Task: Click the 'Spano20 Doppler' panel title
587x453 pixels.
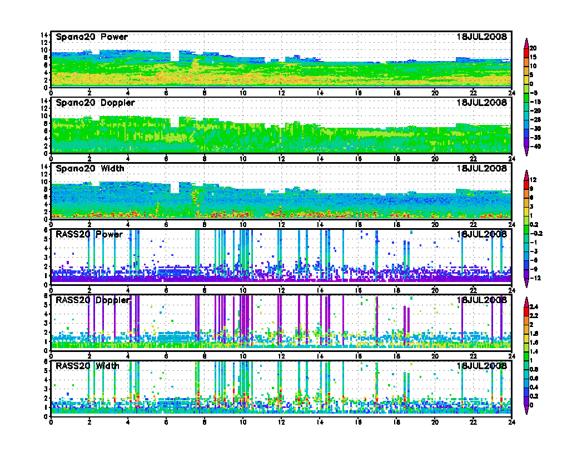Action: tap(95, 103)
